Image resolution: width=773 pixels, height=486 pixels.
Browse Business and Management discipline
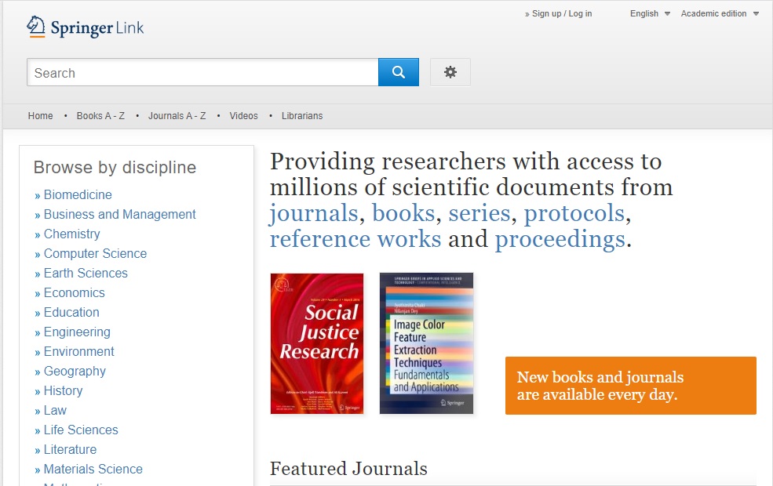point(120,215)
